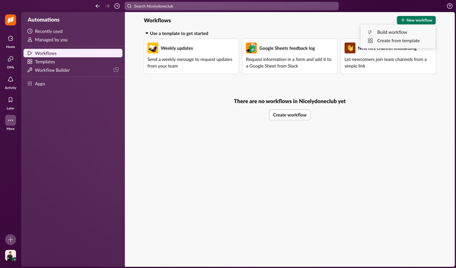This screenshot has height=268, width=456.
Task: Collapse the Use a template to get started section
Action: point(177,33)
